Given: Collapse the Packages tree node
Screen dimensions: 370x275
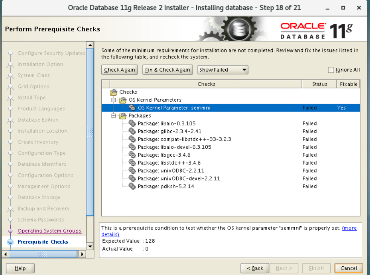Looking at the screenshot, I should (x=114, y=116).
